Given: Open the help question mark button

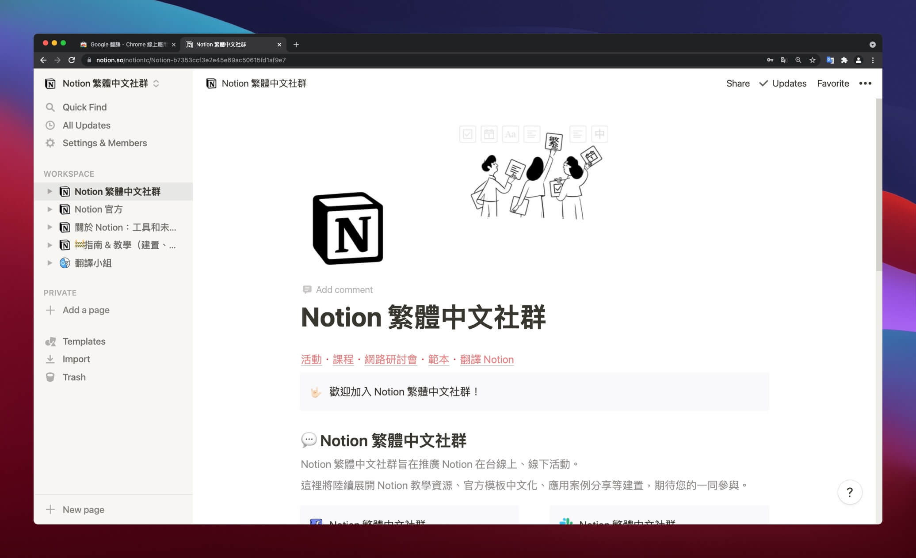Looking at the screenshot, I should pyautogui.click(x=850, y=492).
